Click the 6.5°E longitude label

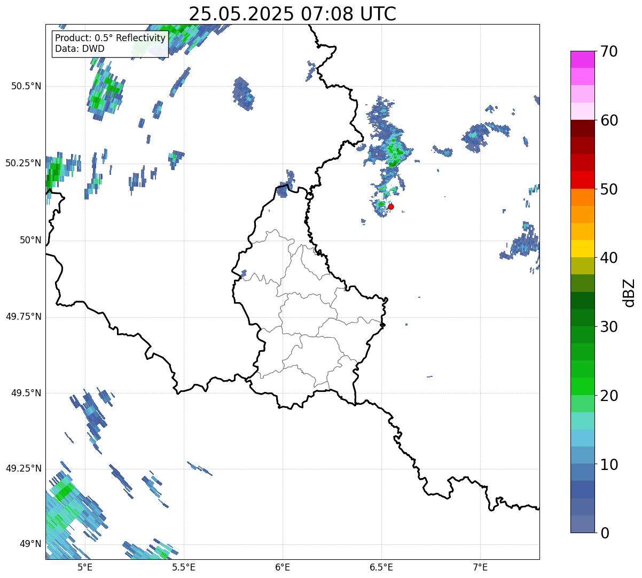381,567
